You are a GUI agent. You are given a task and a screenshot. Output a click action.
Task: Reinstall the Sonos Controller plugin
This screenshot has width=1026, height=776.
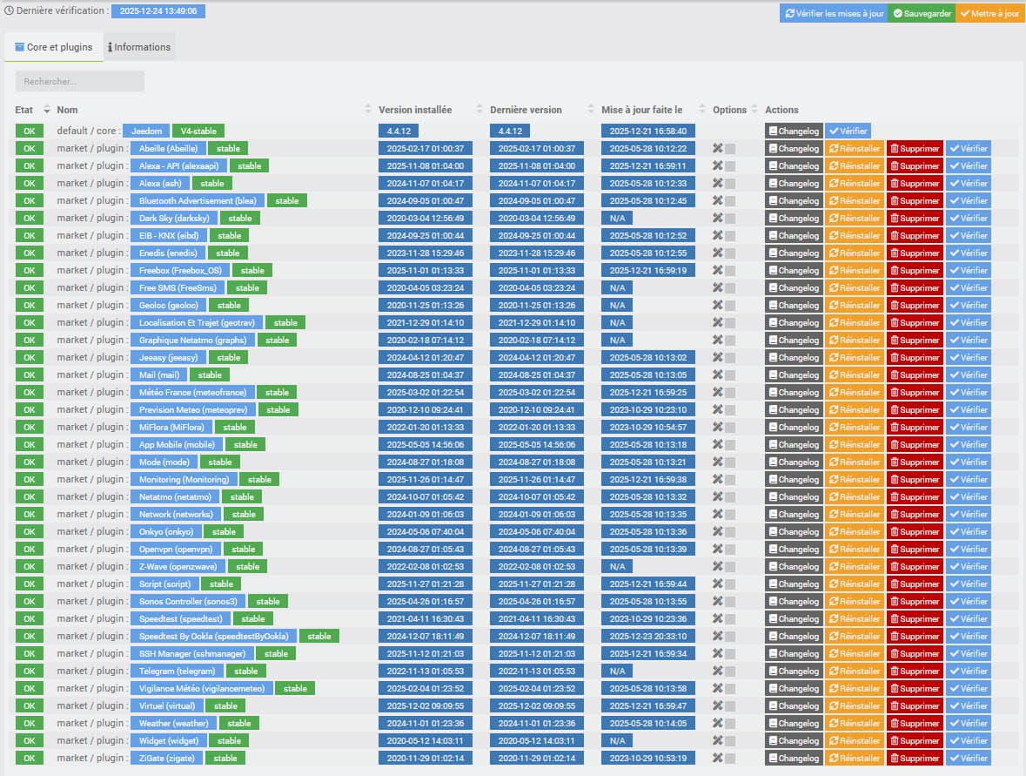[854, 602]
